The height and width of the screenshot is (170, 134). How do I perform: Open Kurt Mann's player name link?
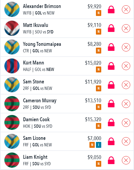(33, 63)
